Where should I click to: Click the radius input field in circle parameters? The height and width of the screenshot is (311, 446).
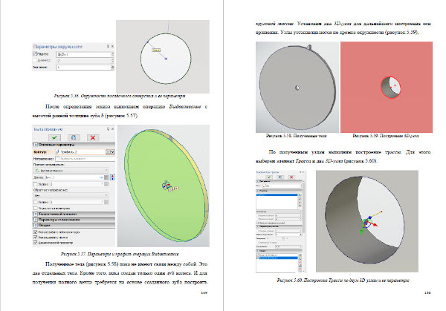click(84, 54)
